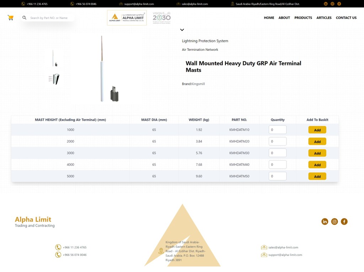Click footer Facebook social icon
This screenshot has width=364, height=272.
click(x=344, y=222)
